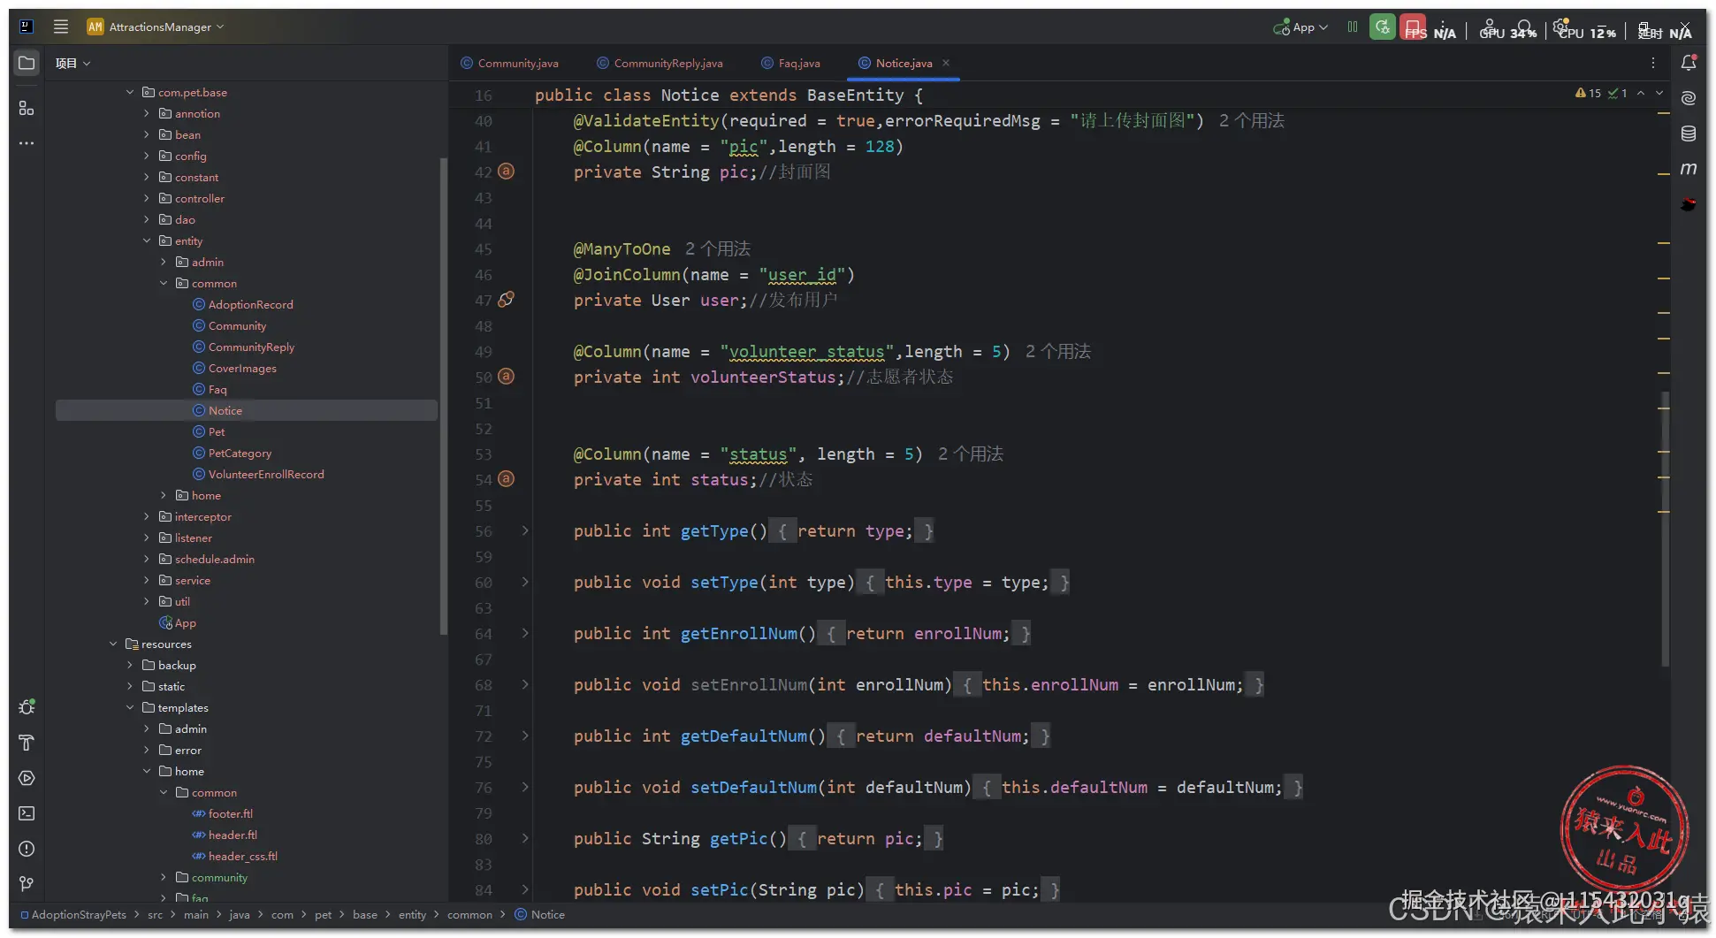Open the main hamburger menu
Viewport: 1716px width, 938px height.
61,27
